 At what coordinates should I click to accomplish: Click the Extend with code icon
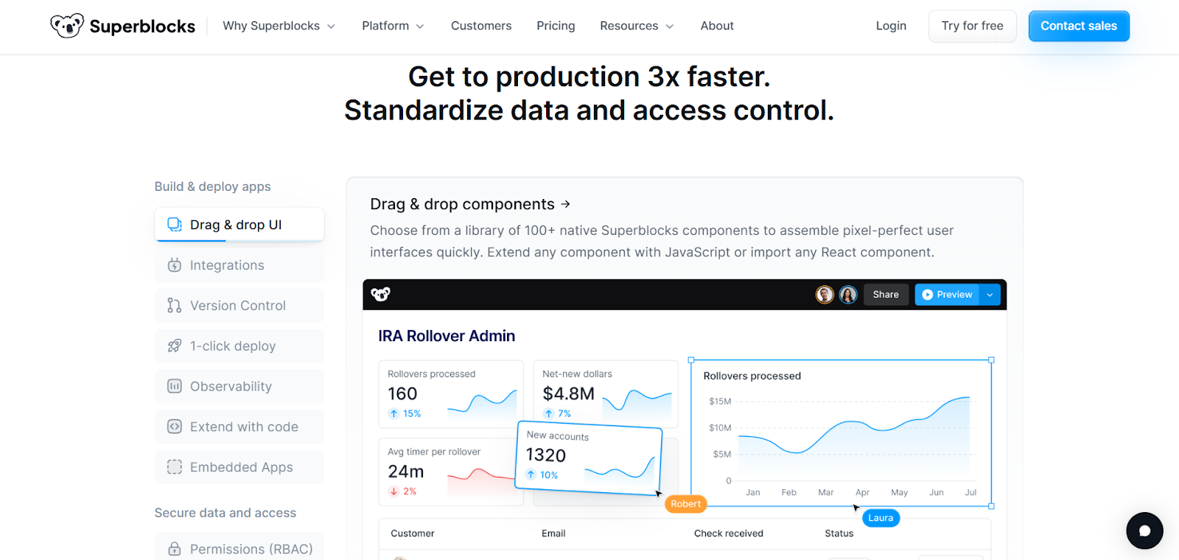pos(175,427)
